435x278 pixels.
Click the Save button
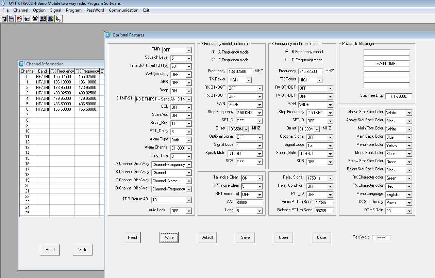(x=245, y=237)
